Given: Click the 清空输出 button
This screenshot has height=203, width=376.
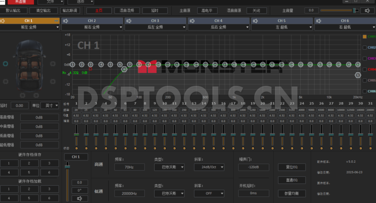Looking at the screenshot, I should 43,10.
